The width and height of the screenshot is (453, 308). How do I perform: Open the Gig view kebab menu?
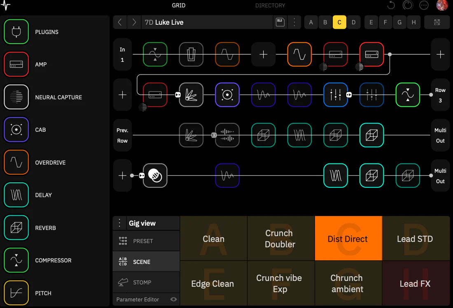pyautogui.click(x=120, y=223)
